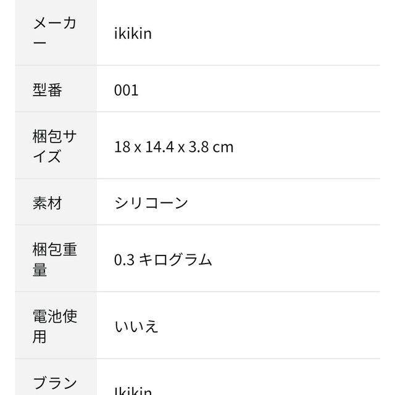Select the 梱包重量 label cell
The width and height of the screenshot is (395, 395).
(56, 259)
